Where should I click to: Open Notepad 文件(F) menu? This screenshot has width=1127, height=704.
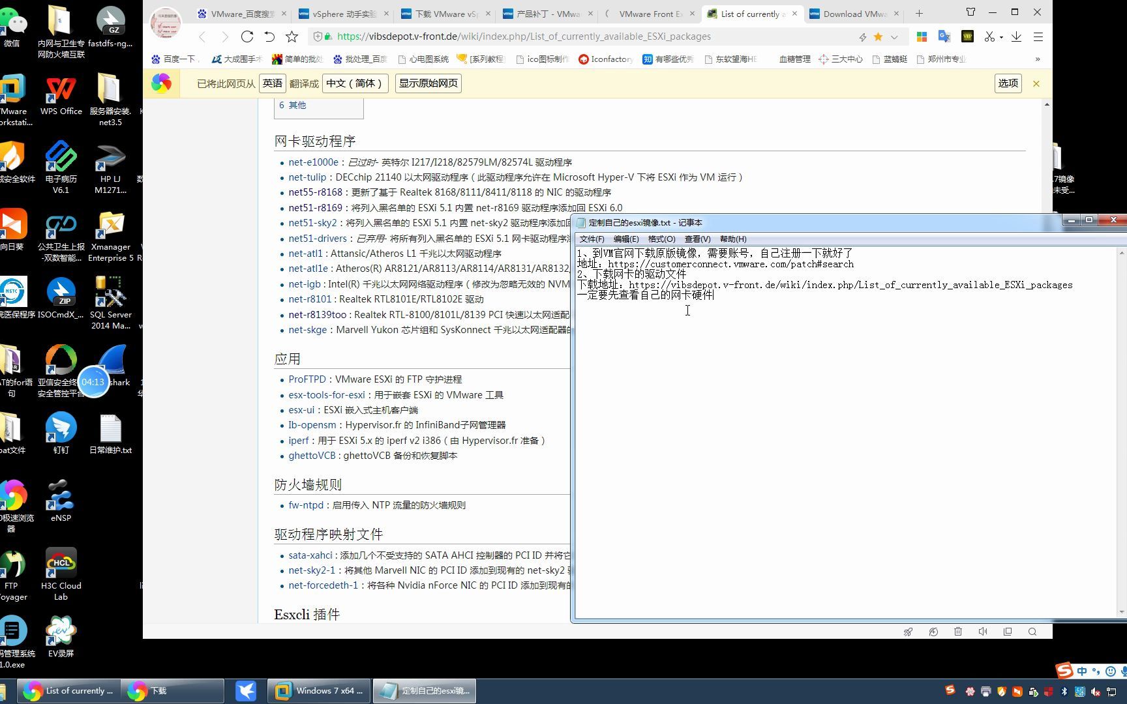pyautogui.click(x=592, y=239)
